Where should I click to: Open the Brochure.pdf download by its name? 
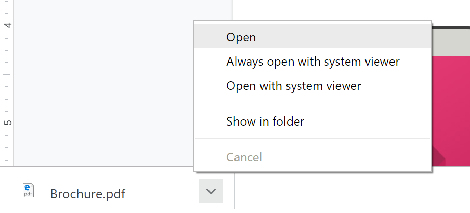pos(87,194)
